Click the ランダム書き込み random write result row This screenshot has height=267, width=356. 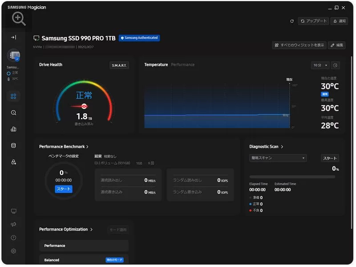(x=201, y=192)
